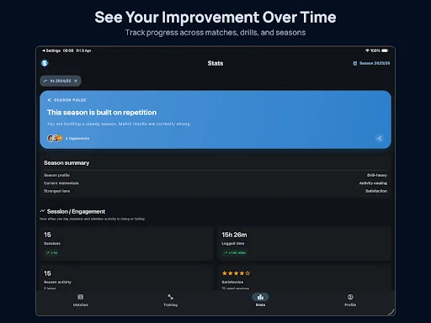Click the calendar icon beside Season 2025/26
This screenshot has width=431, height=323.
click(355, 63)
